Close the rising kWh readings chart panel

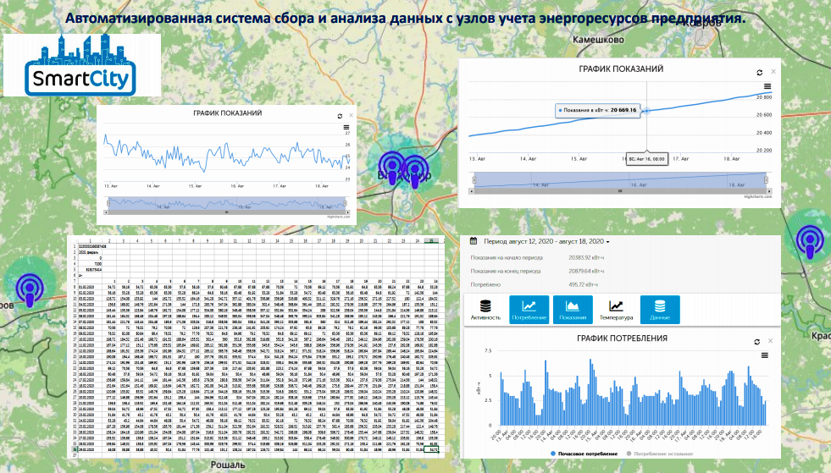tap(773, 72)
